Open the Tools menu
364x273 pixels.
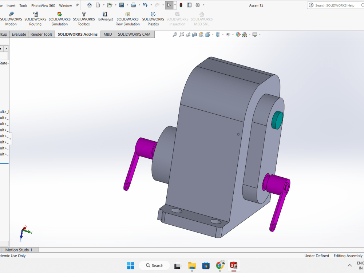(23, 5)
